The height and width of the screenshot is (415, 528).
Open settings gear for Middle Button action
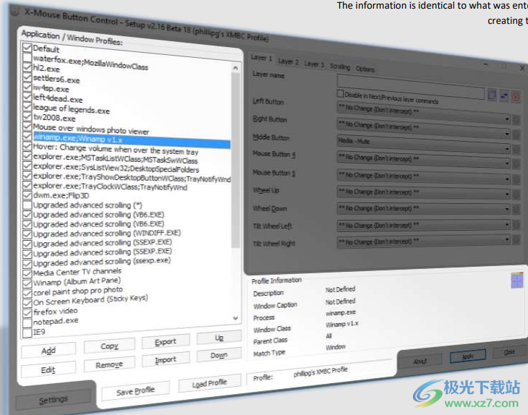(516, 149)
